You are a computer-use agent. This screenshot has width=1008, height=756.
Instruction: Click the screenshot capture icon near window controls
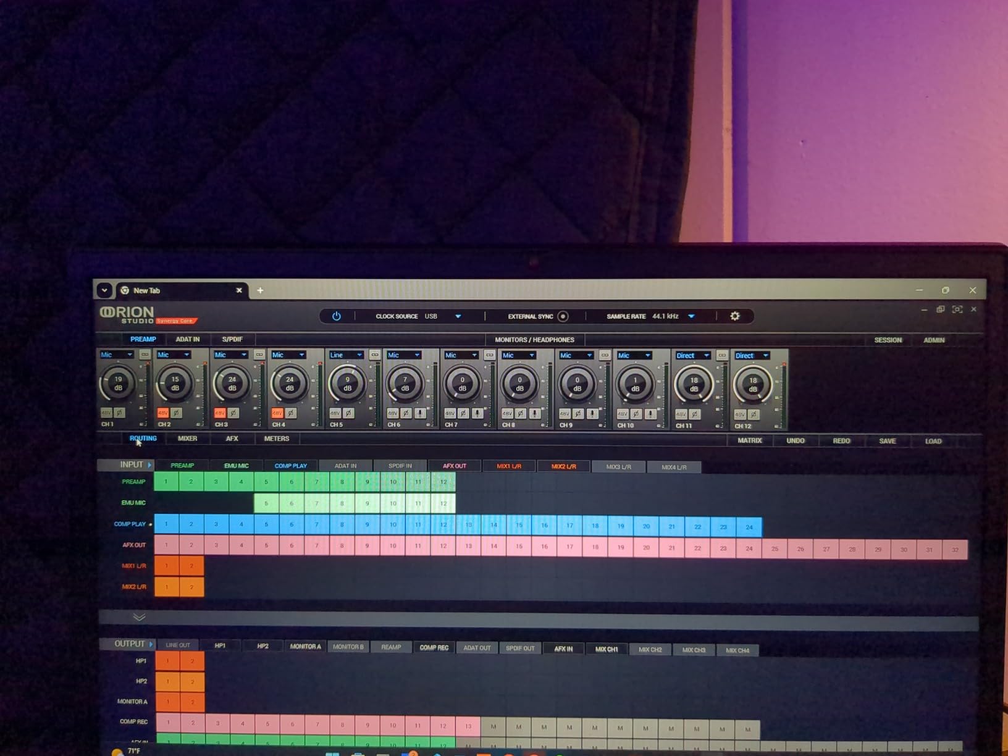pyautogui.click(x=957, y=309)
